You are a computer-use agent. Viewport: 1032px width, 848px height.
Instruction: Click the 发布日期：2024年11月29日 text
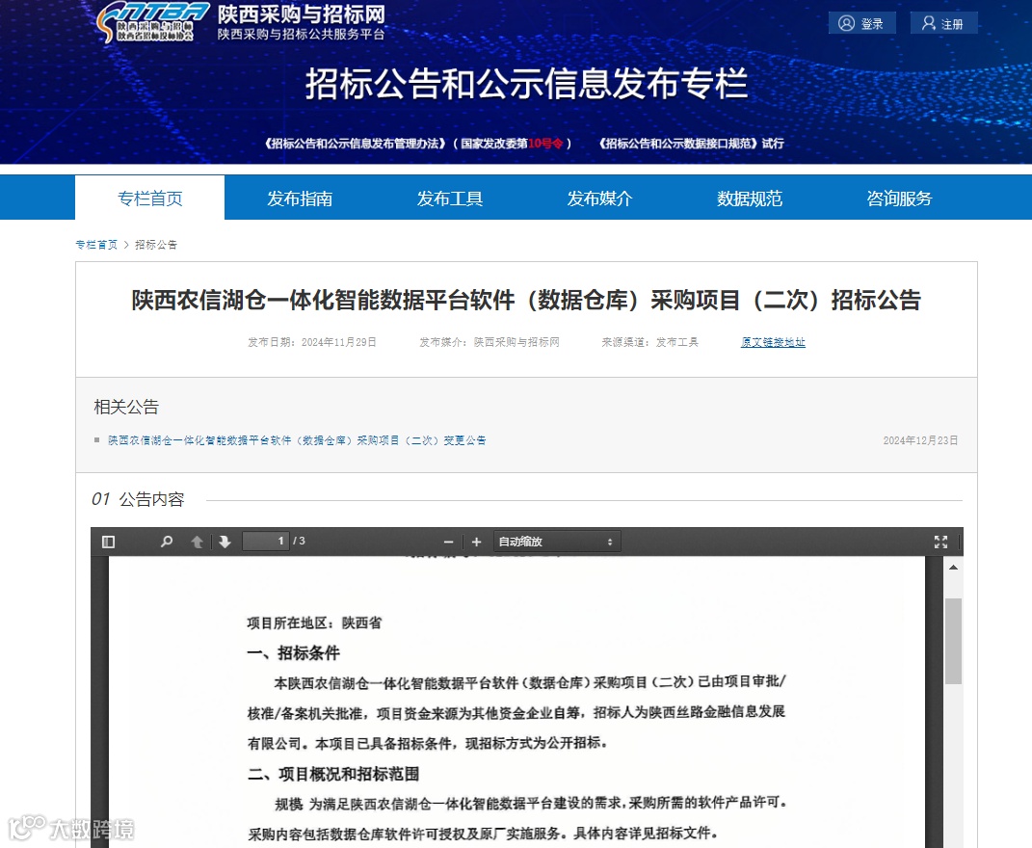tap(312, 342)
